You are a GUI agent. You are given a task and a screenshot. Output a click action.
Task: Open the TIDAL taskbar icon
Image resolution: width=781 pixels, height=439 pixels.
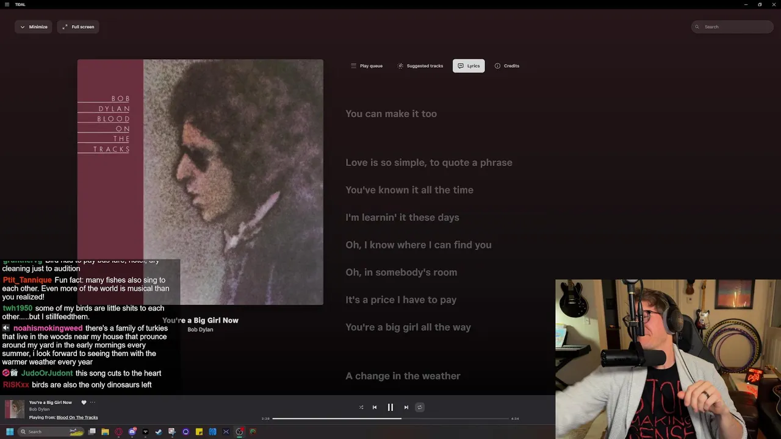pyautogui.click(x=145, y=432)
